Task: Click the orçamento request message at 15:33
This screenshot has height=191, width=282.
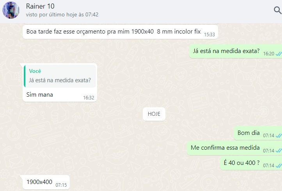Action: pos(120,32)
